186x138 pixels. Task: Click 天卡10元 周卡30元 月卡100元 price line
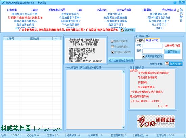(146, 101)
